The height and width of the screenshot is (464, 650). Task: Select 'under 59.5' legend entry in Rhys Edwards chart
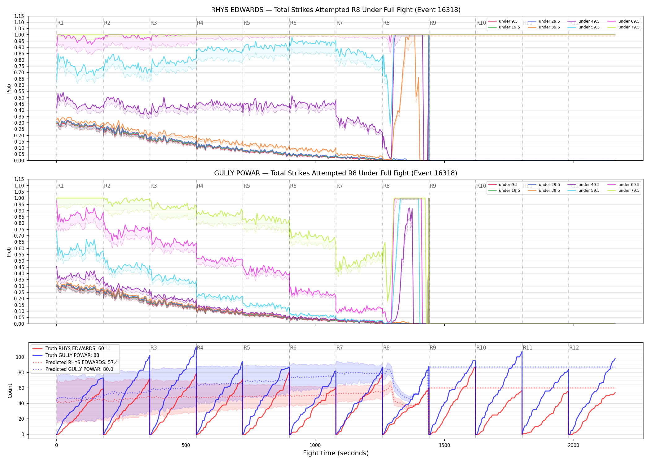click(583, 27)
